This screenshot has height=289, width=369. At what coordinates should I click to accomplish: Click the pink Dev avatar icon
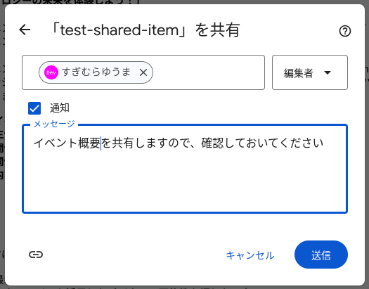point(51,72)
